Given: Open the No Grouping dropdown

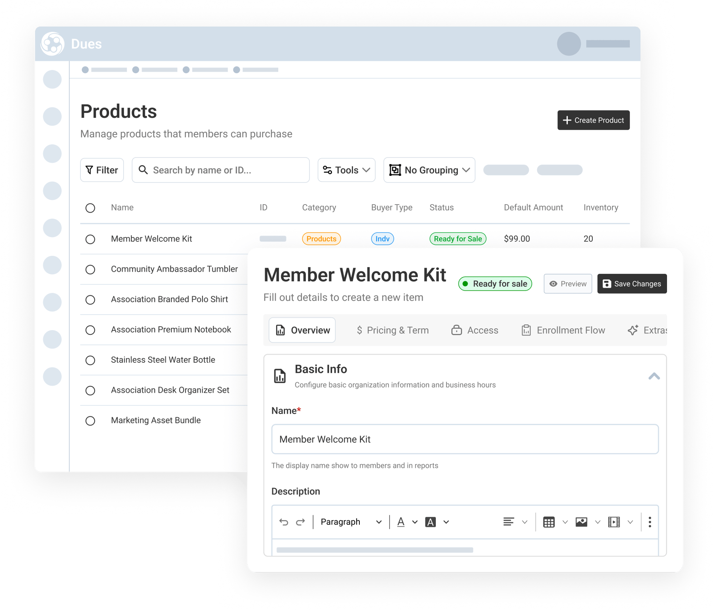Looking at the screenshot, I should pyautogui.click(x=429, y=170).
